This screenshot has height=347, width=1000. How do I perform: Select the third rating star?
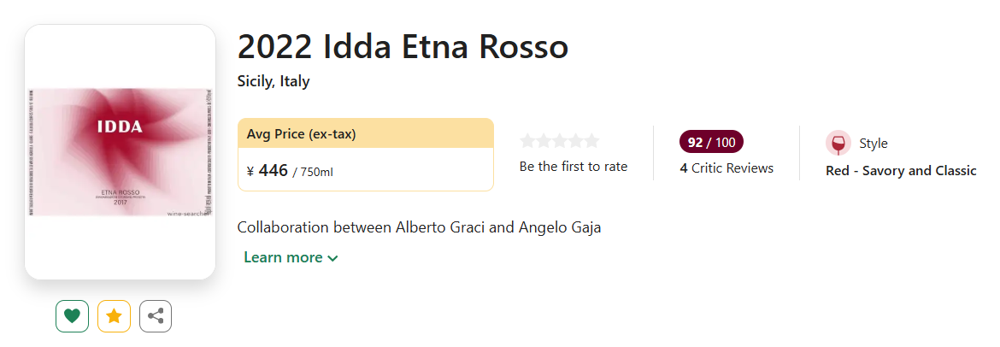coord(560,141)
